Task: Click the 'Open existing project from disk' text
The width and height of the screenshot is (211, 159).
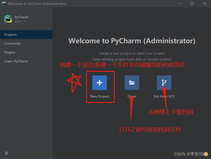Action: (132, 59)
